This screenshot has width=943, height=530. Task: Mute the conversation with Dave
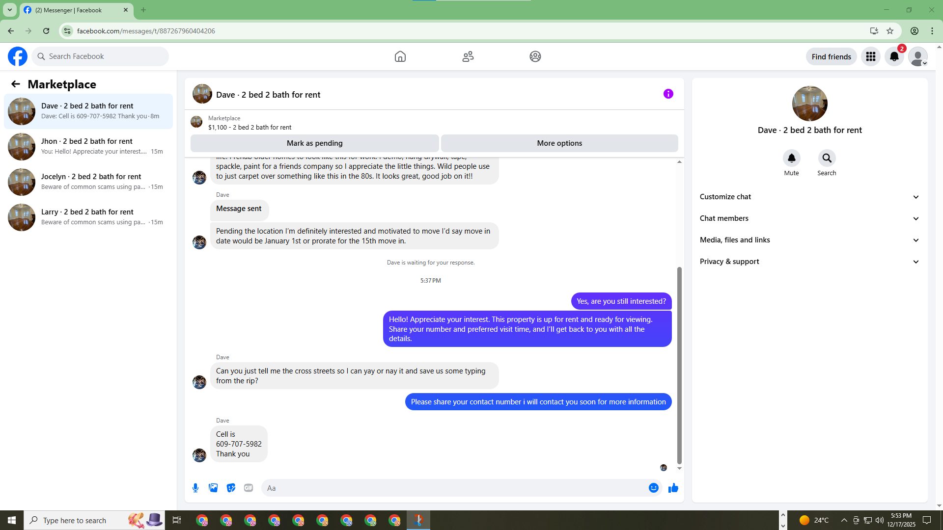[x=791, y=158]
